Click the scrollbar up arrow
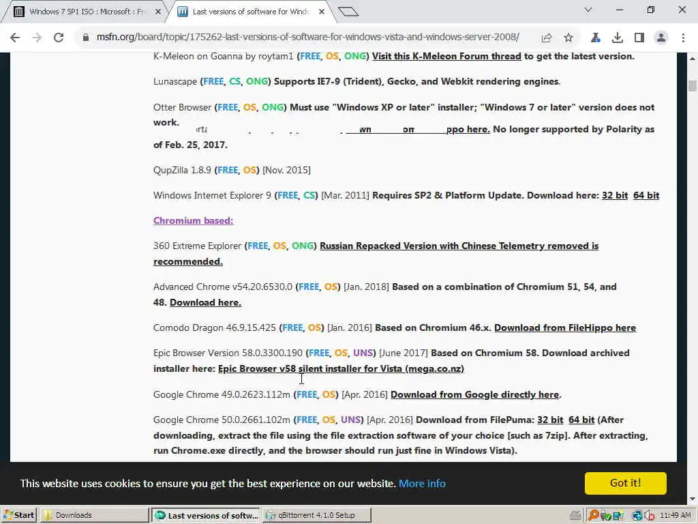Viewport: 698px width, 524px height. tap(693, 59)
